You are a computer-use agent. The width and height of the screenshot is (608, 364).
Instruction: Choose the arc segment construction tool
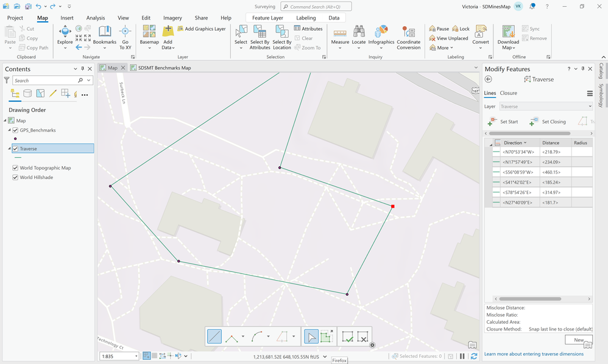pyautogui.click(x=257, y=337)
